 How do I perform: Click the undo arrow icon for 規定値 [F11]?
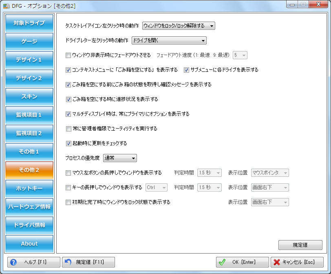tap(68, 262)
